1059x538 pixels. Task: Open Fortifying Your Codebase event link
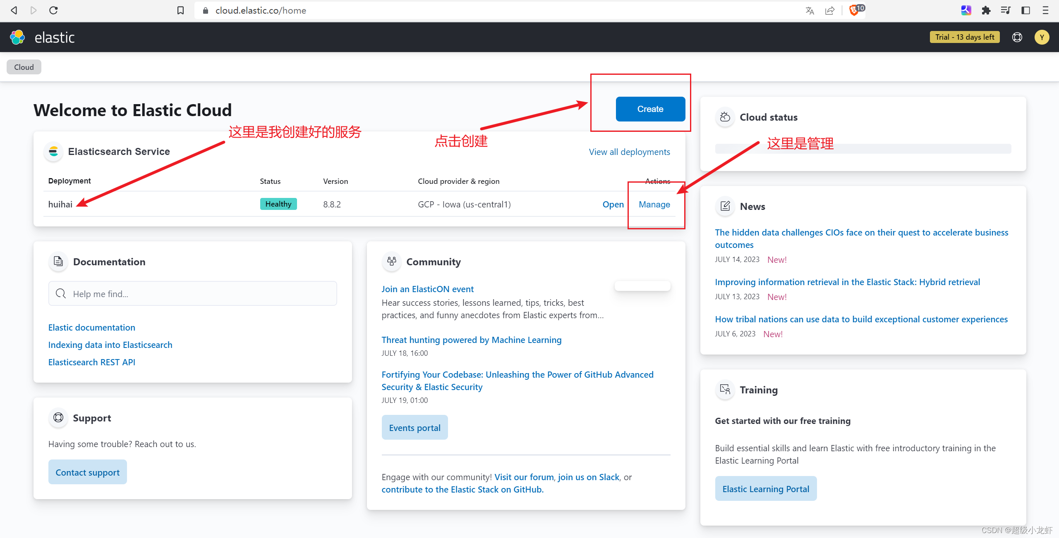point(518,381)
